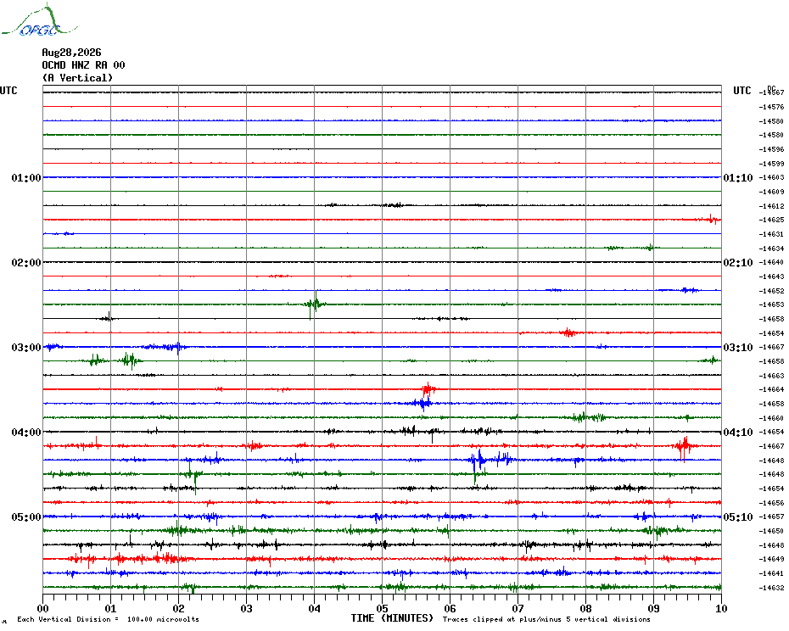Click the DC offset value -14631

point(771,234)
